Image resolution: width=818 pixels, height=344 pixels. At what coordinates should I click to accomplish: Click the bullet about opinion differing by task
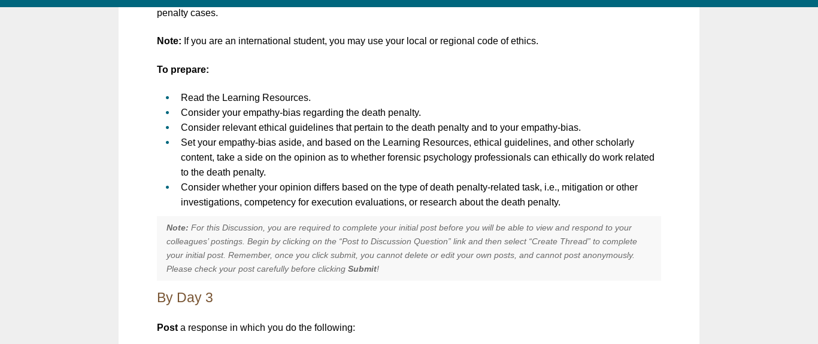click(409, 195)
